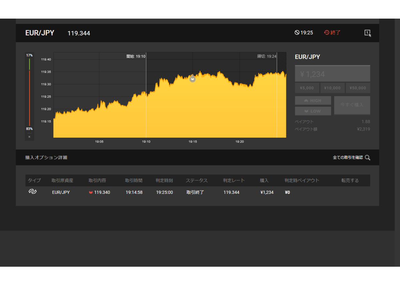This screenshot has width=400, height=285.
Task: Click the 判定レート column header
Action: (234, 180)
